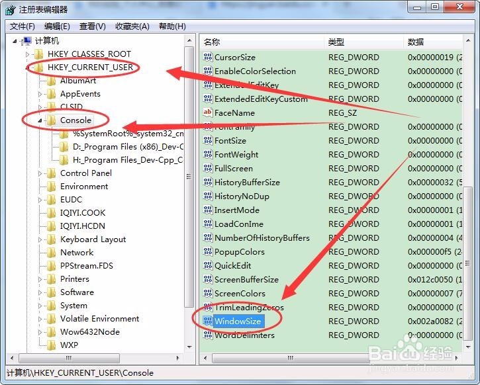Click the EnableColorSelection value icon
The height and width of the screenshot is (385, 480).
(x=208, y=71)
